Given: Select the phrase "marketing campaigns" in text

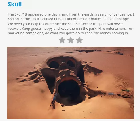Looking at the screenshot, I should pos(26,33).
